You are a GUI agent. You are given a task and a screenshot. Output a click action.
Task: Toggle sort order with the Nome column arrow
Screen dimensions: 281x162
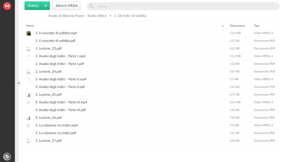pos(223,26)
